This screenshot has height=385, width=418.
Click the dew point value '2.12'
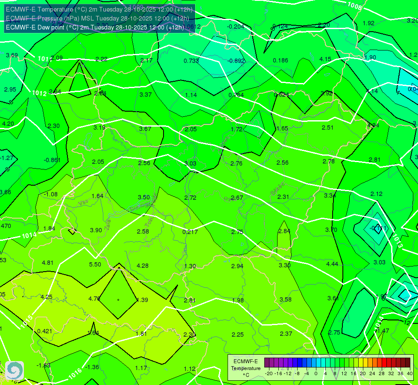[377, 194]
